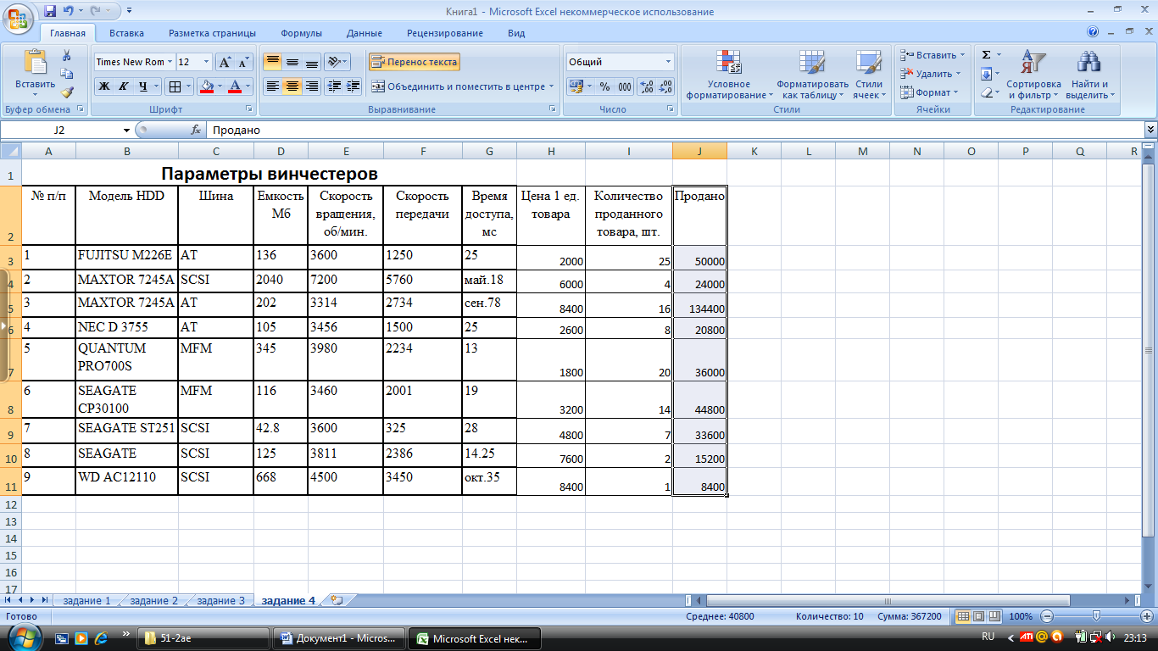Toggle underline Ч formatting
This screenshot has width=1158, height=651.
coord(143,86)
